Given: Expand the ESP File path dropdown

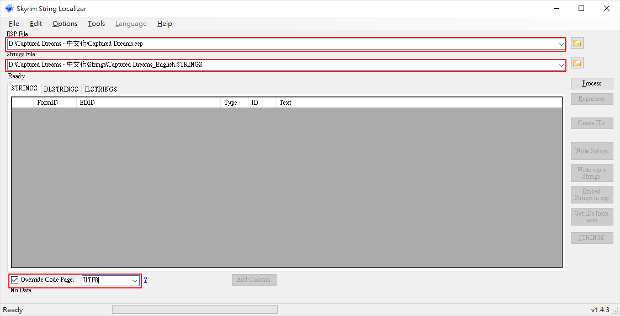Looking at the screenshot, I should (561, 44).
